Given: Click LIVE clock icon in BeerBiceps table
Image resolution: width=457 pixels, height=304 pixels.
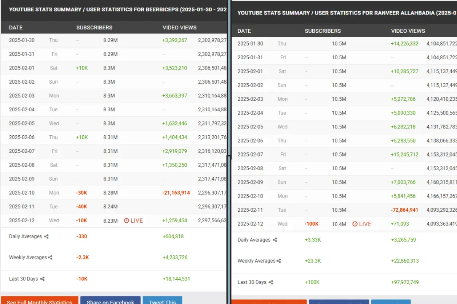Looking at the screenshot, I should coord(126,220).
